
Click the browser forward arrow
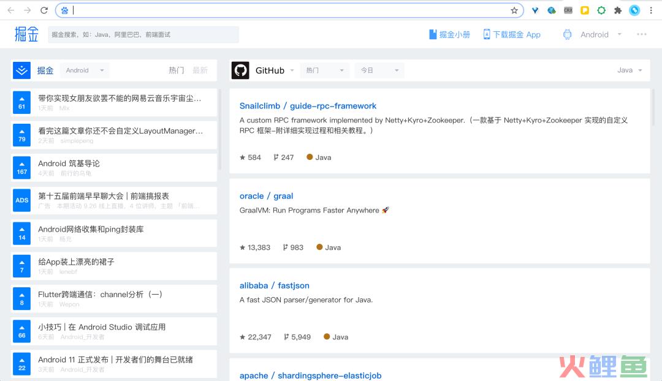click(x=28, y=10)
